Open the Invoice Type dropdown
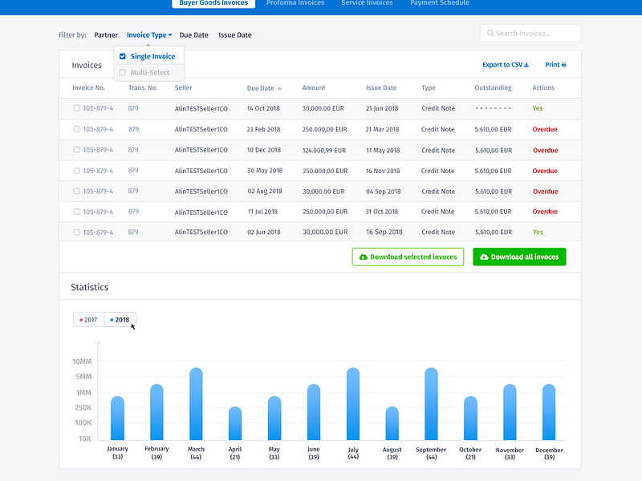642x481 pixels. click(148, 34)
